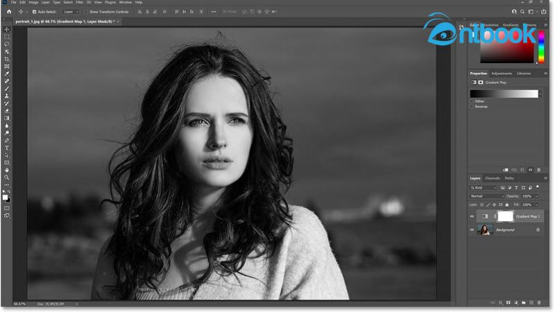
Task: Select the Move tool in toolbar
Action: (x=7, y=29)
